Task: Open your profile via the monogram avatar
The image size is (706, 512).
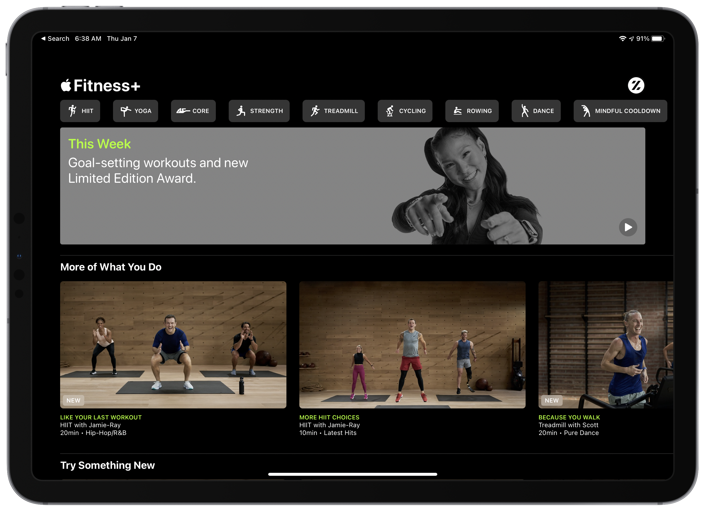Action: pyautogui.click(x=636, y=85)
